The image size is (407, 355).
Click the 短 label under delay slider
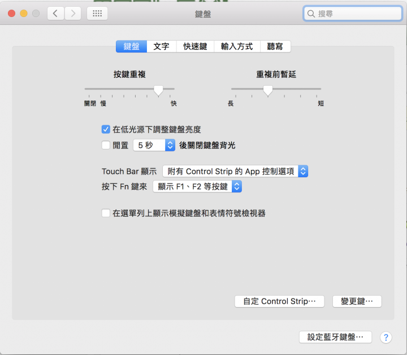pos(321,104)
